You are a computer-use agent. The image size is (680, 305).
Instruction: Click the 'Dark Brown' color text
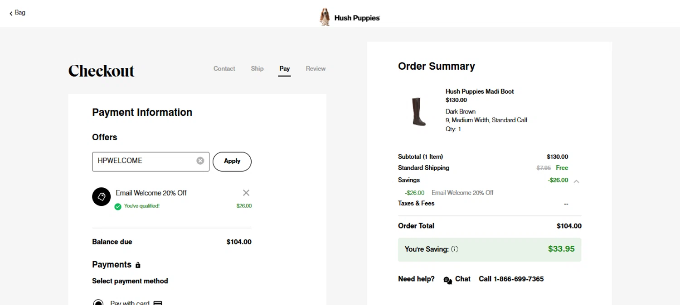coord(461,111)
